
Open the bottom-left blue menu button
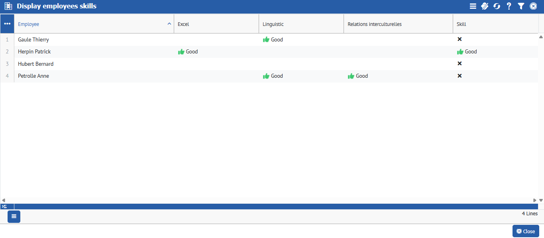pyautogui.click(x=14, y=216)
